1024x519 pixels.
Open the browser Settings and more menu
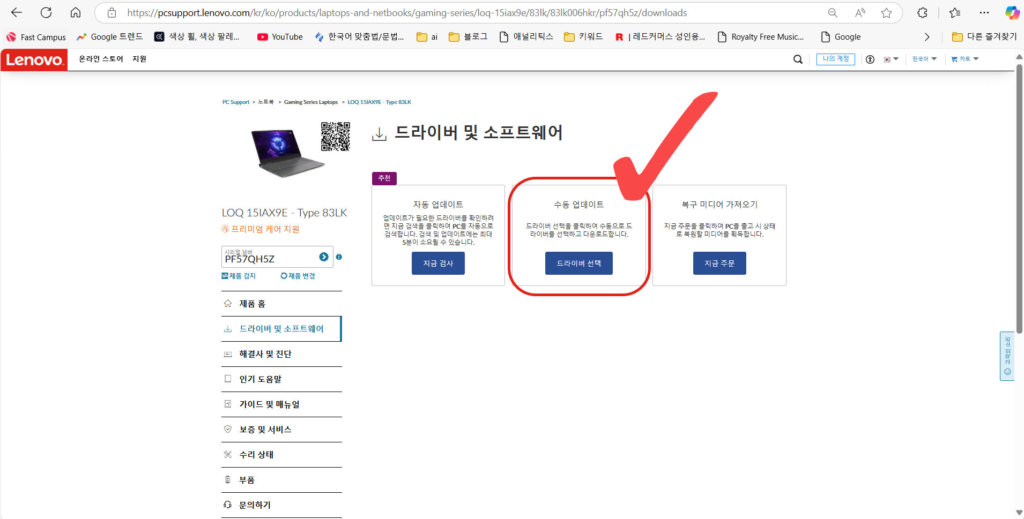tap(984, 13)
